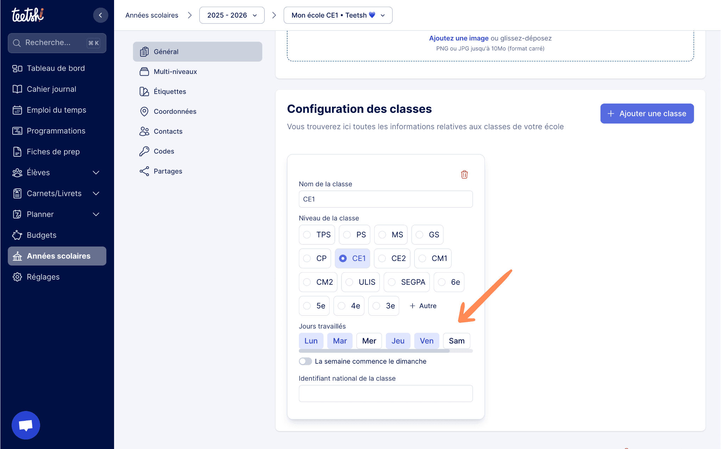This screenshot has height=449, width=721.
Task: Open the 2025 - 2026 year dropdown
Action: 232,15
